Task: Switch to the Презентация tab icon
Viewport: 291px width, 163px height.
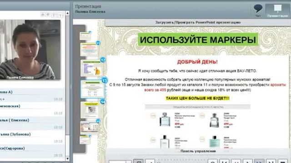Action: coord(278,11)
